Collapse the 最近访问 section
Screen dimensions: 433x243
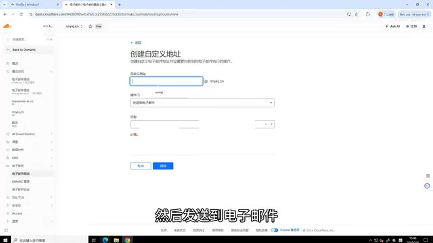coord(51,72)
